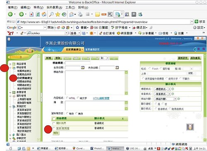Open the 模組外觀 dropdown
This screenshot has height=151, width=207.
(x=165, y=99)
